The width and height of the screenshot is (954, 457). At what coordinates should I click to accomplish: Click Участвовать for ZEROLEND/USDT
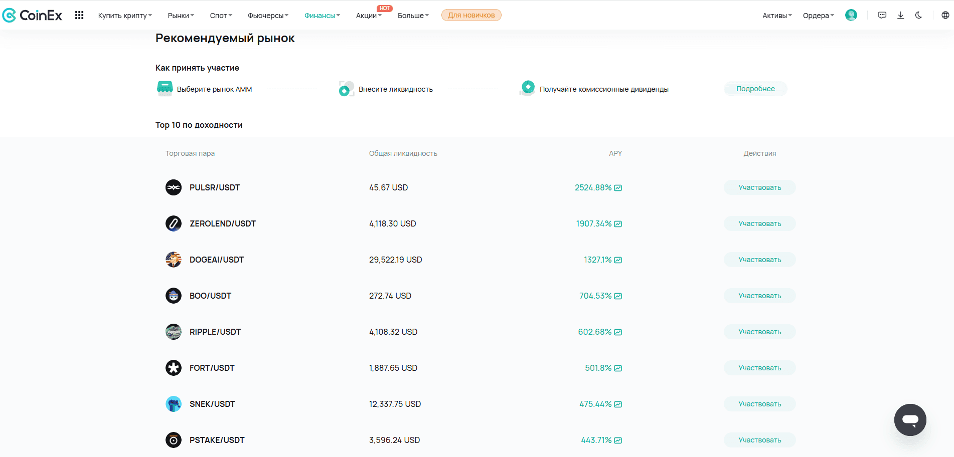coord(760,223)
